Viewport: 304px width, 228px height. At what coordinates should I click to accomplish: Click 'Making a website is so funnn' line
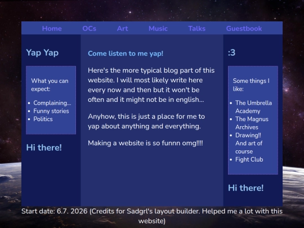click(x=145, y=143)
